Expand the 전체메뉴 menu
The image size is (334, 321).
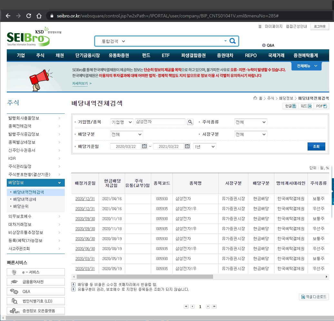pos(307,66)
